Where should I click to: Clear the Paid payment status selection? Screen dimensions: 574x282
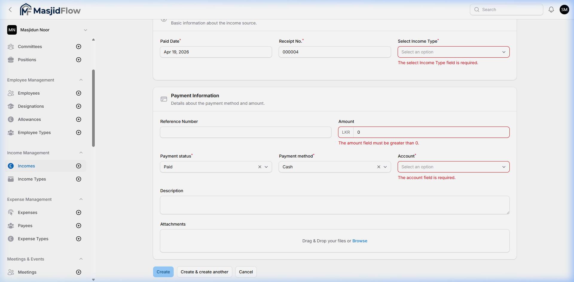point(259,167)
